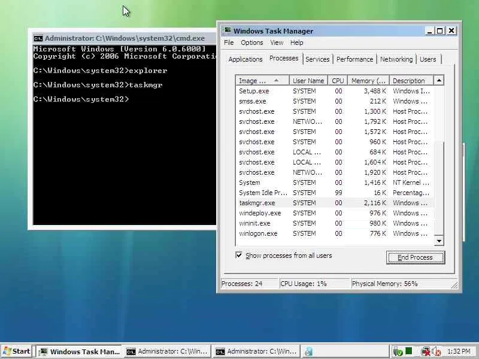Click the Safely Remove Hardware tray icon
The image size is (479, 359).
pos(398,351)
